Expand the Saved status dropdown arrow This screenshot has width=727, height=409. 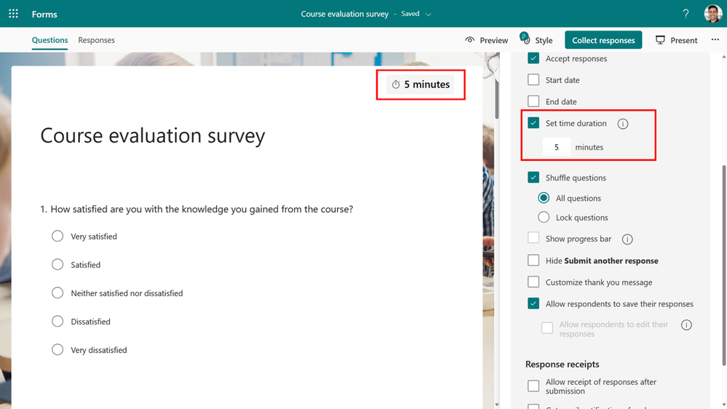click(429, 15)
